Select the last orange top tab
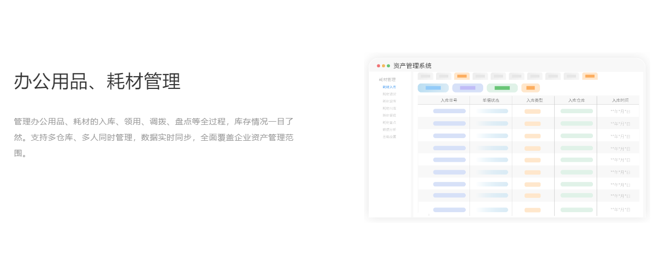Image resolution: width=665 pixels, height=273 pixels. 590,76
